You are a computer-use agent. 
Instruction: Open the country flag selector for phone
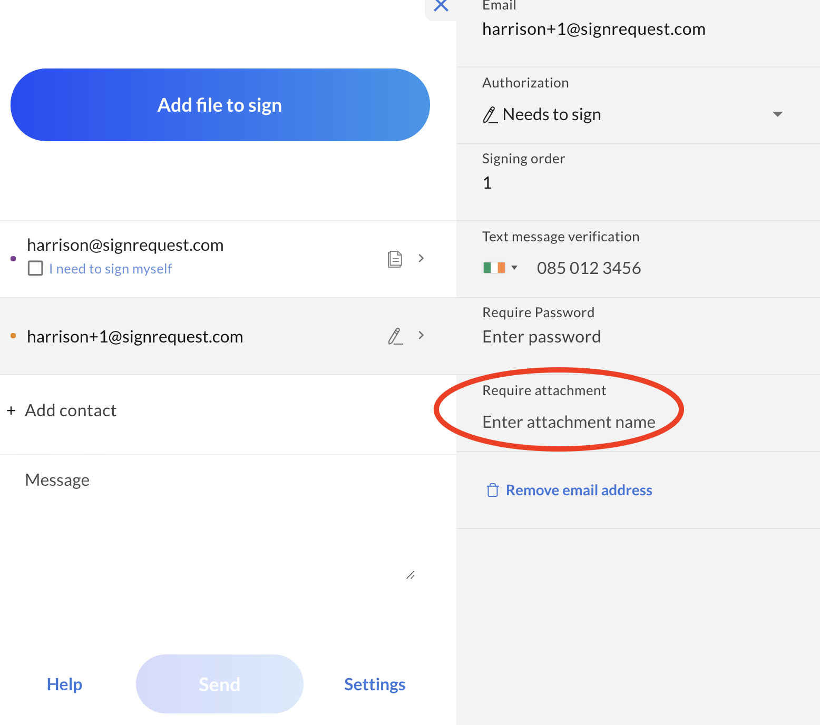pyautogui.click(x=500, y=268)
